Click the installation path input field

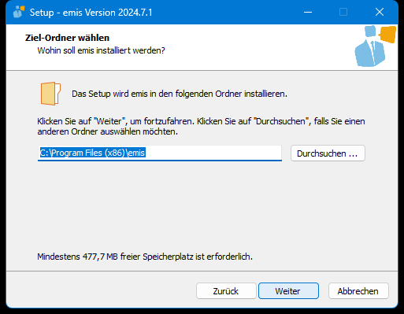160,153
